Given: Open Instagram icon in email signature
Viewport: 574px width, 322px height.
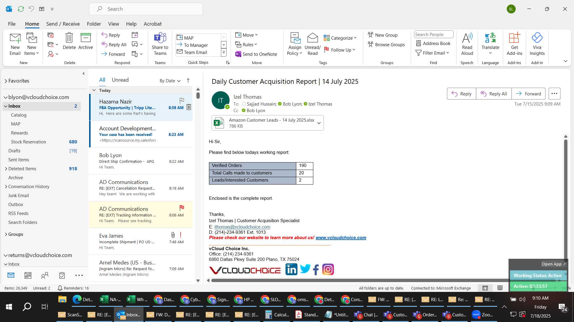Looking at the screenshot, I should tap(328, 270).
